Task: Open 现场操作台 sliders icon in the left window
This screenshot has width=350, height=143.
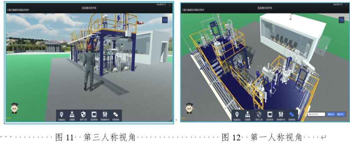Action: [105, 116]
